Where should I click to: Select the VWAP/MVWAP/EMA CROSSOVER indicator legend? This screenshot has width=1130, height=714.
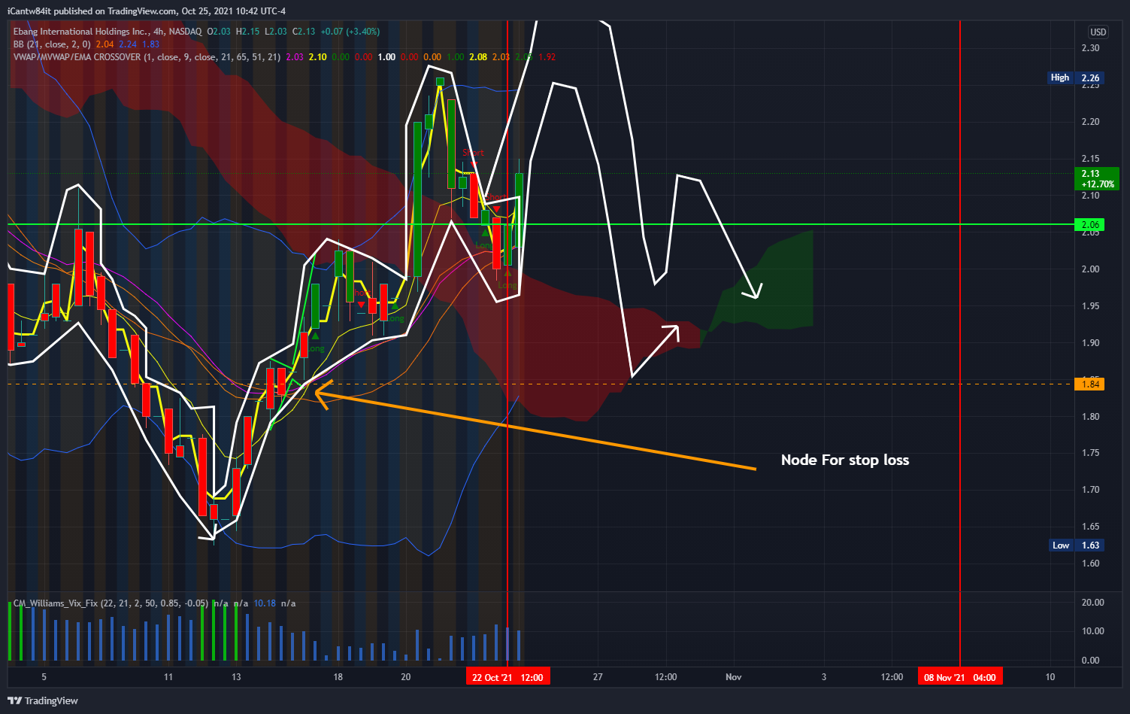point(147,57)
